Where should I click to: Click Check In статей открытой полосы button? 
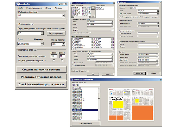[x=41, y=84]
